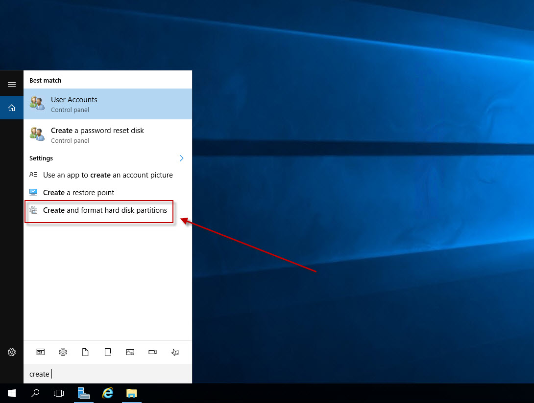This screenshot has height=403, width=534.
Task: Open the hamburger menu in search sidebar
Action: pyautogui.click(x=12, y=84)
